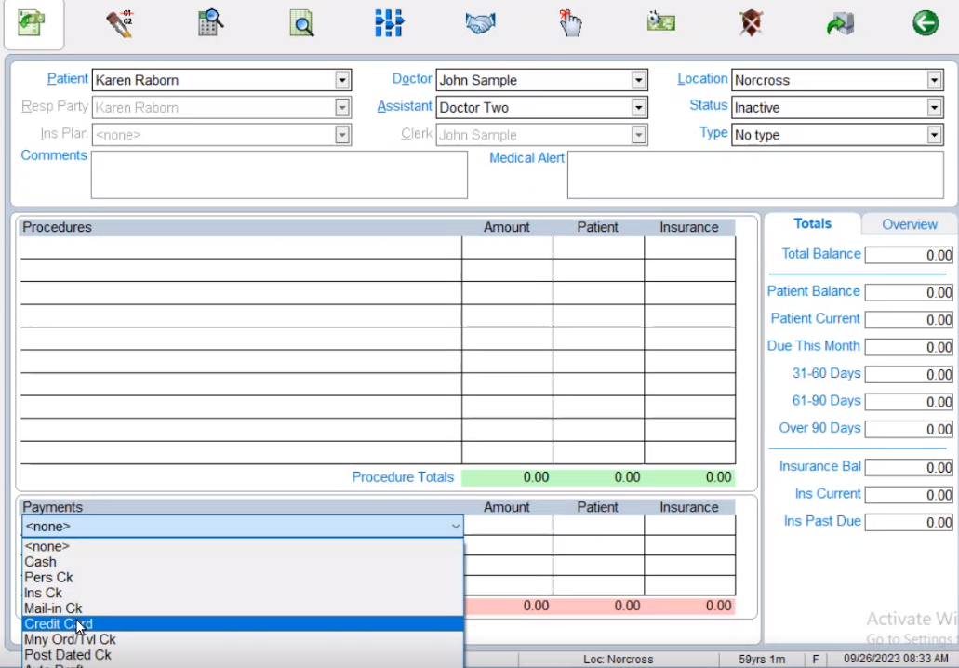Click the Comments label link
The image size is (959, 668).
(54, 155)
